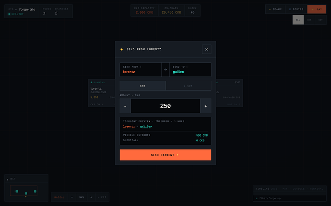The image size is (331, 206).
Task: Click the fiber-forge up timeline entry
Action: click(x=290, y=198)
